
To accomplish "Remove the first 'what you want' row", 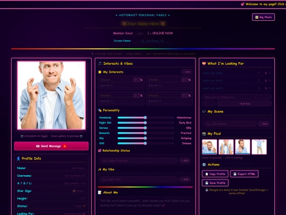I will click(270, 73).
